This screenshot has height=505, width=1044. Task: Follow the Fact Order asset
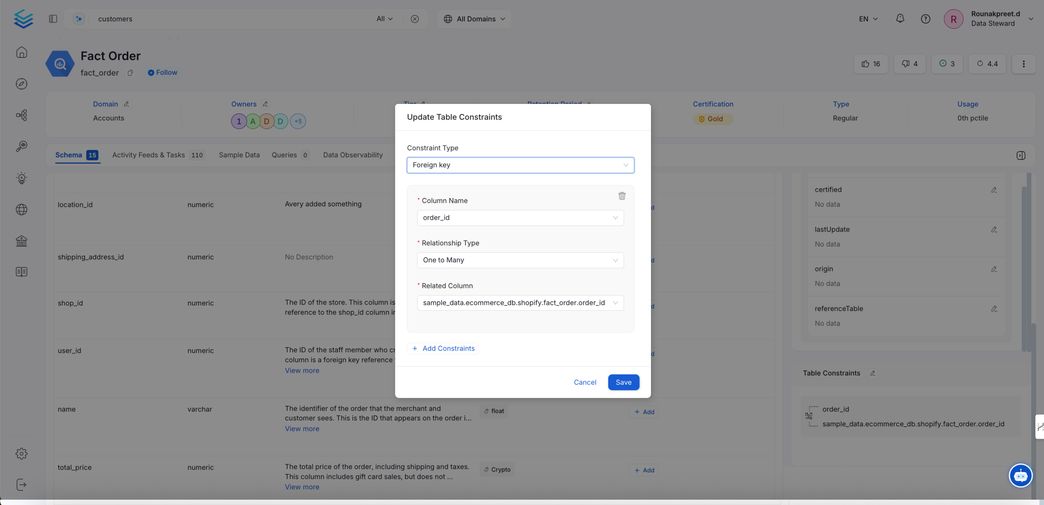click(162, 72)
